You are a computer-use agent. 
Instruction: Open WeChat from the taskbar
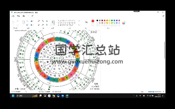(54, 96)
